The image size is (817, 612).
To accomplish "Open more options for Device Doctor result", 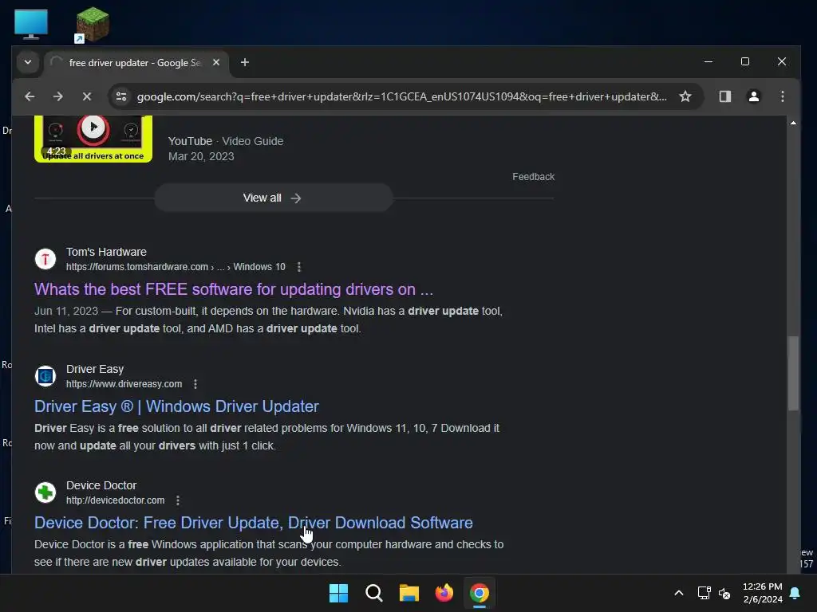I will pos(178,500).
